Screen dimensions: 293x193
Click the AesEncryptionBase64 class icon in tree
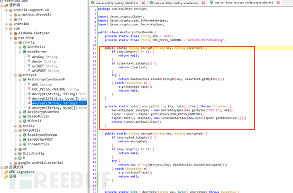(24, 79)
